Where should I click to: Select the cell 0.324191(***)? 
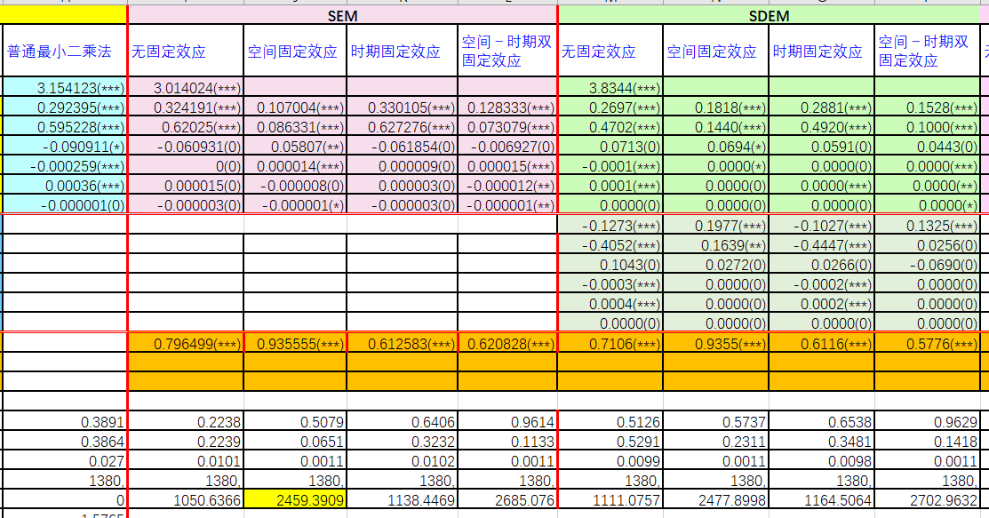coord(186,108)
